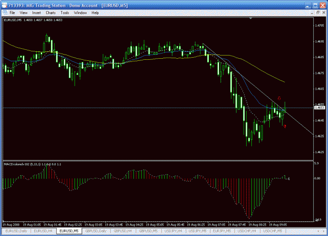This screenshot has width=328, height=236.
Task: Click the 1.4675 price axis label
Action: click(320, 73)
